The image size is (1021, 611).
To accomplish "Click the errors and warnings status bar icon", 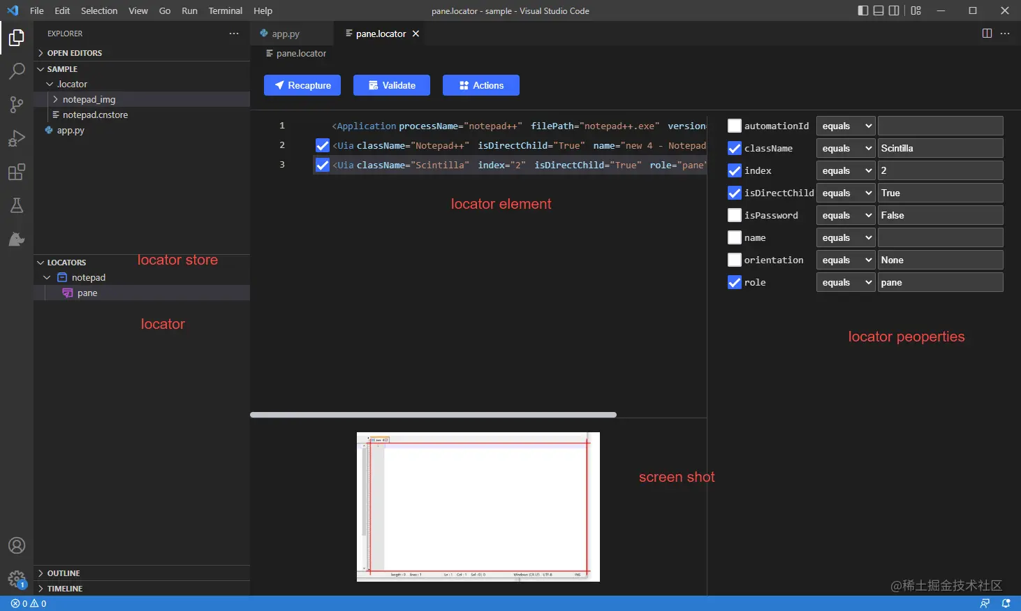I will point(28,603).
